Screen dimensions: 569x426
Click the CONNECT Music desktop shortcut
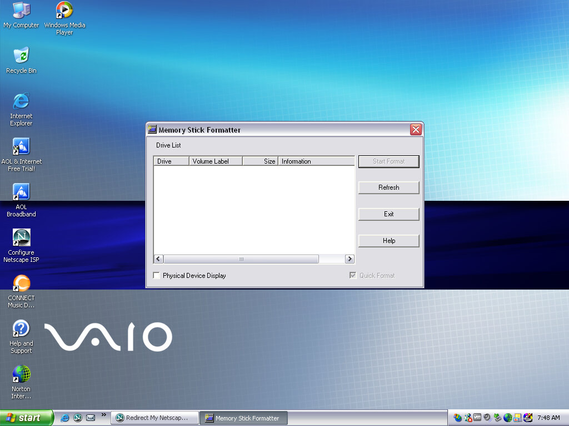click(21, 283)
